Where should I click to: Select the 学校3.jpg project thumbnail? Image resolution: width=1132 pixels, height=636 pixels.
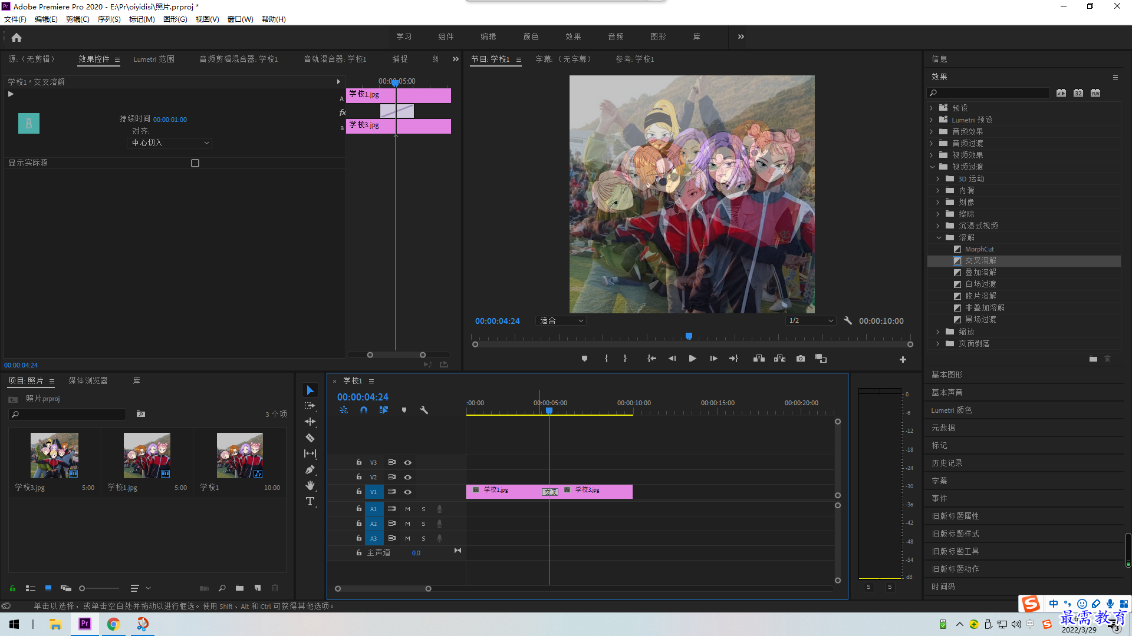54,455
